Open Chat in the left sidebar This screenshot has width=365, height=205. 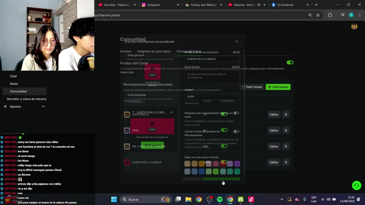point(13,76)
